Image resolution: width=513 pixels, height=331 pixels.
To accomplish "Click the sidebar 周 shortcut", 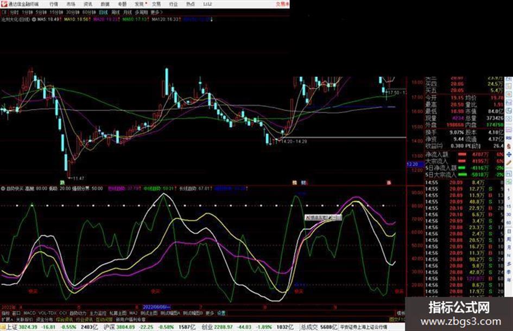I will (509, 239).
